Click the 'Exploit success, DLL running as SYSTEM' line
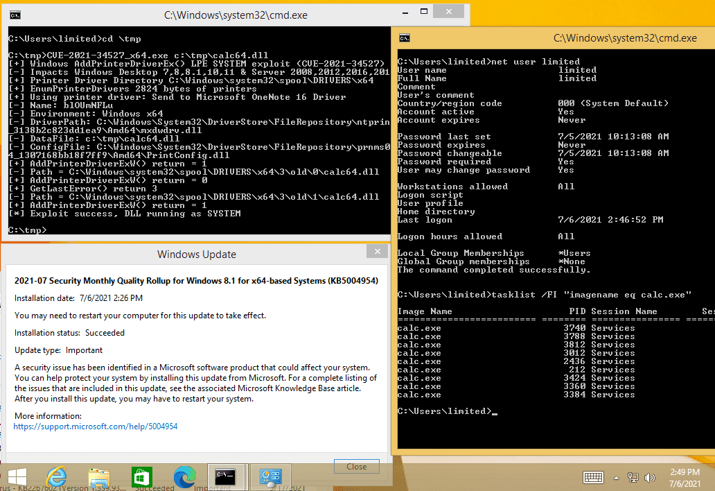Image resolution: width=715 pixels, height=491 pixels. pos(125,214)
